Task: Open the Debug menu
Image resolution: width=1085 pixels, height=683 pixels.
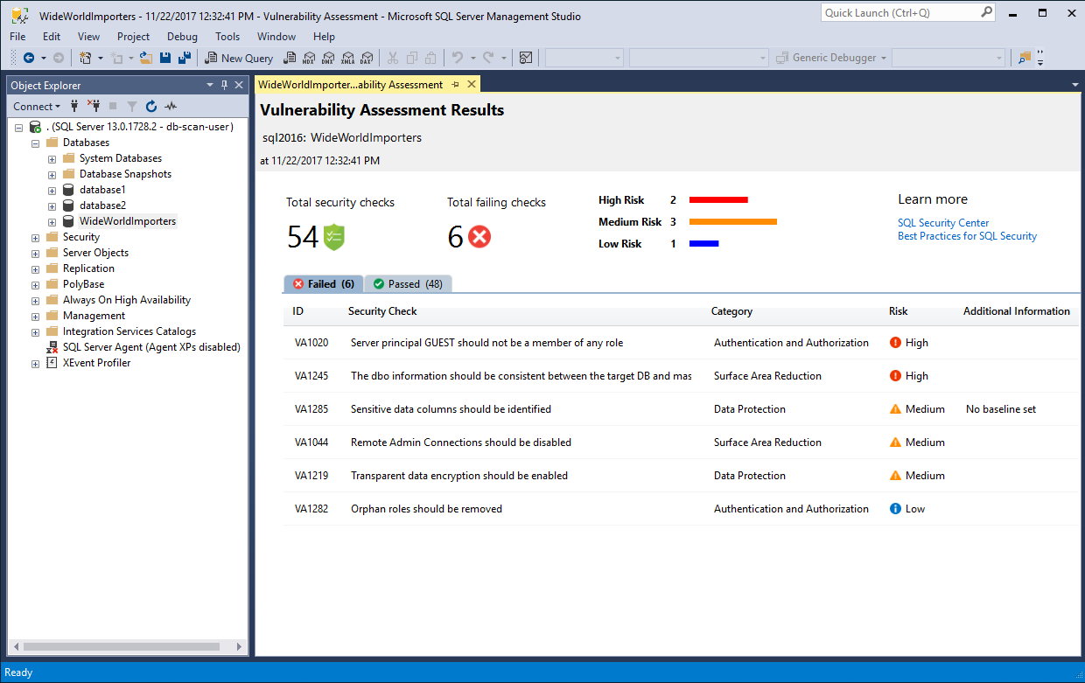Action: 182,37
